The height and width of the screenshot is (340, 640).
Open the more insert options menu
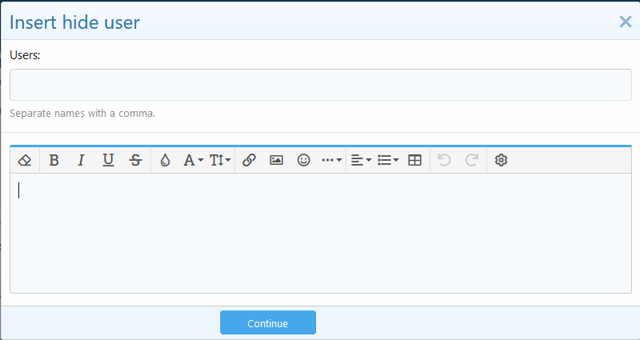(331, 160)
